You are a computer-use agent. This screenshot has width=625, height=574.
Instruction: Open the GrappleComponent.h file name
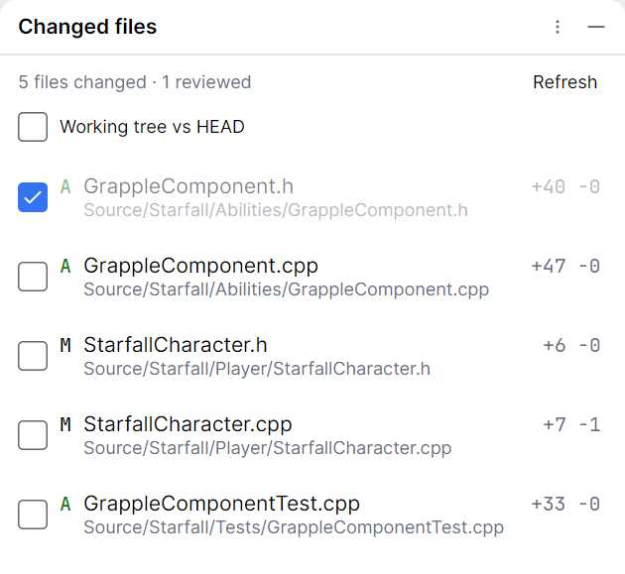point(188,186)
